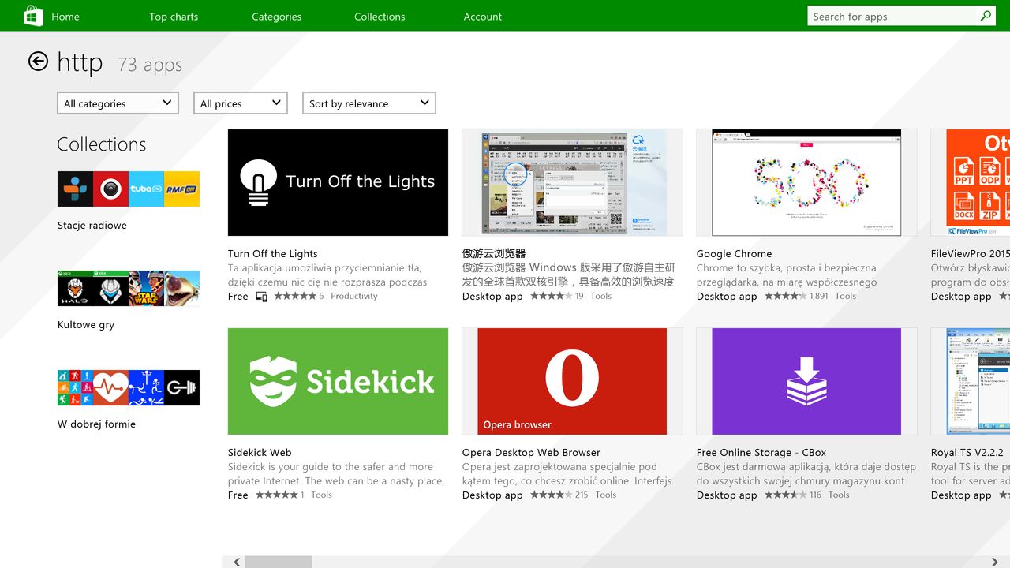Open the W dobrej formie collection thumbnail
This screenshot has width=1010, height=568.
129,387
